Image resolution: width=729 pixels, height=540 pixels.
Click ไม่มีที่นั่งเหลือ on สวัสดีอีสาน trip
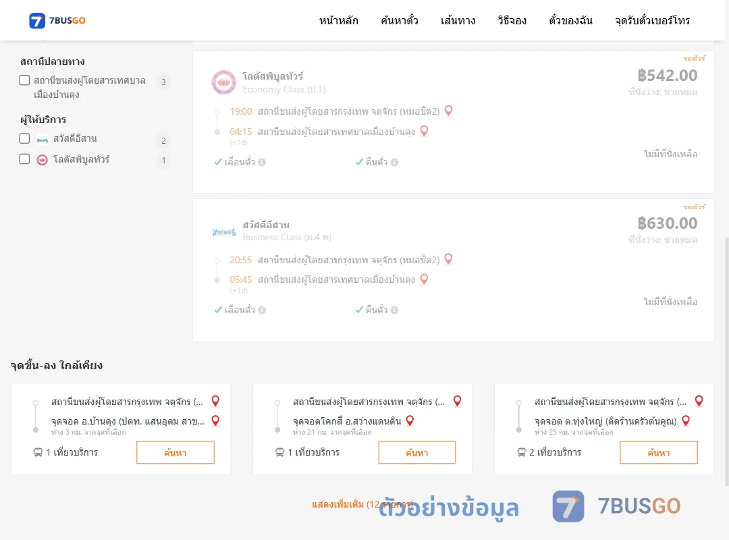tap(670, 302)
